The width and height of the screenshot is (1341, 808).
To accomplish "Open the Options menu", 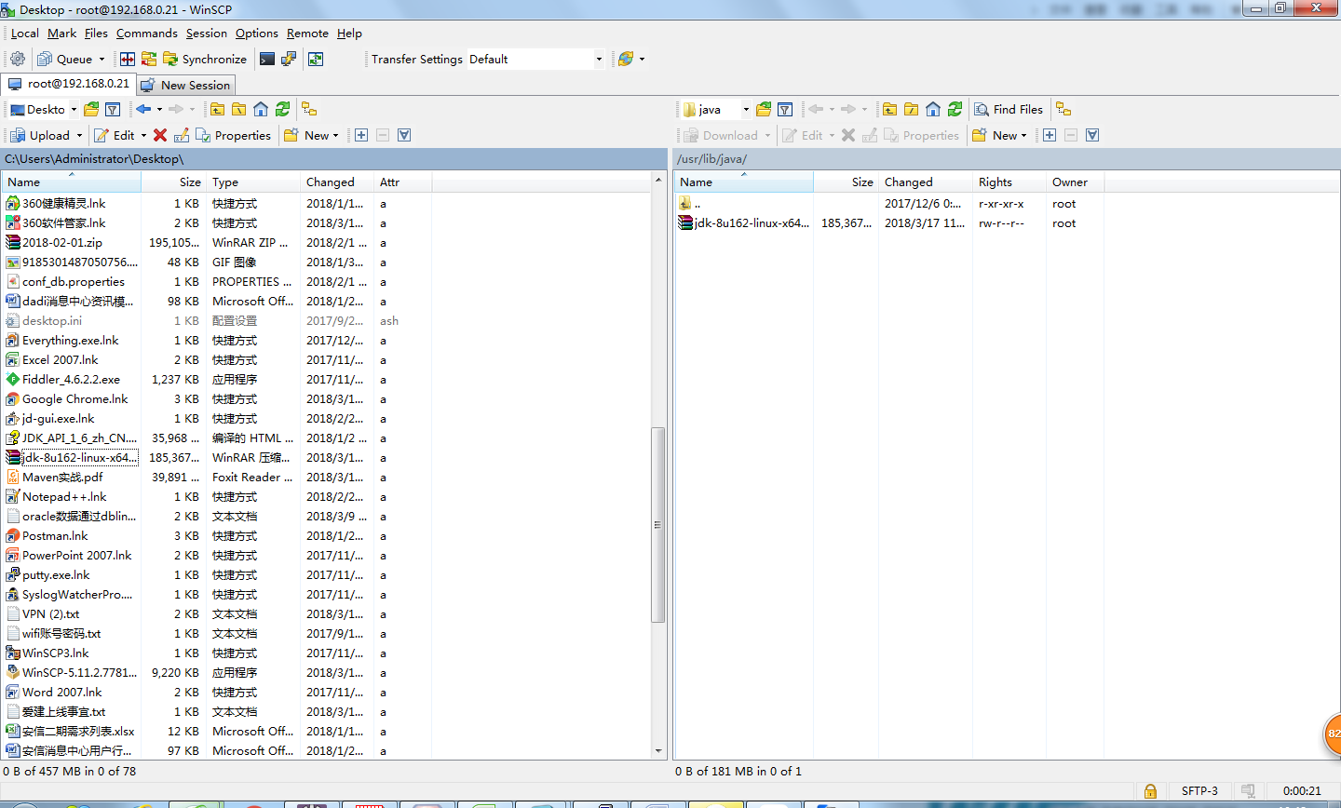I will click(x=257, y=33).
